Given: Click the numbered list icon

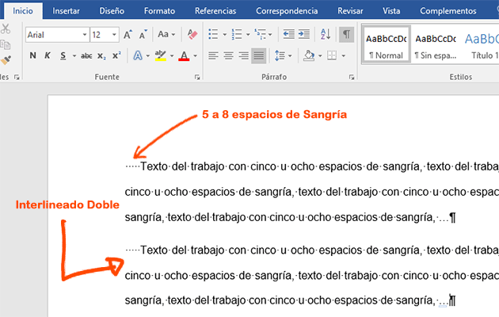Looking at the screenshot, I should coord(237,34).
